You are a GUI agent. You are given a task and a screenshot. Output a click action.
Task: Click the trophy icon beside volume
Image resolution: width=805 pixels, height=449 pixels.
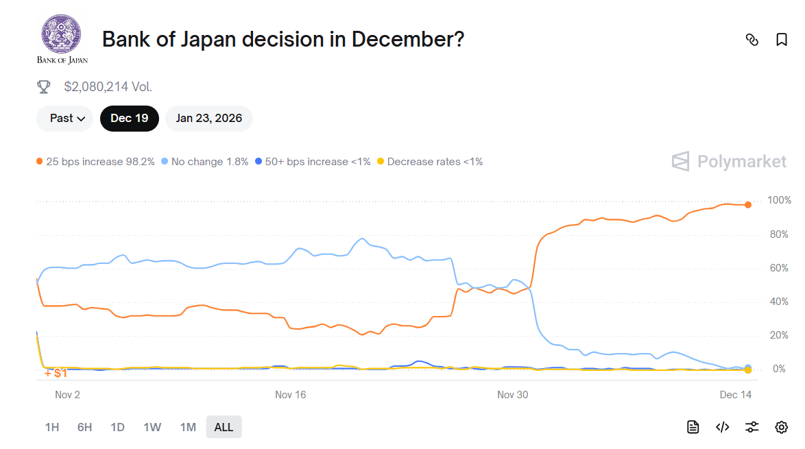pos(44,86)
